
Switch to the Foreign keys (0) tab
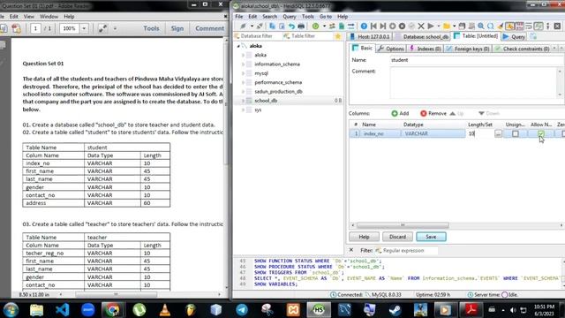(x=468, y=49)
